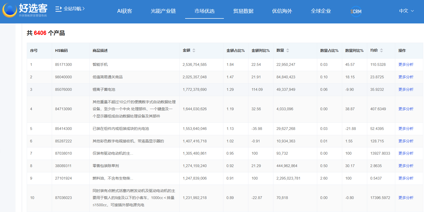Click HS code 85076000 cell
Viewport: 424px width, 212px height.
tap(64, 90)
